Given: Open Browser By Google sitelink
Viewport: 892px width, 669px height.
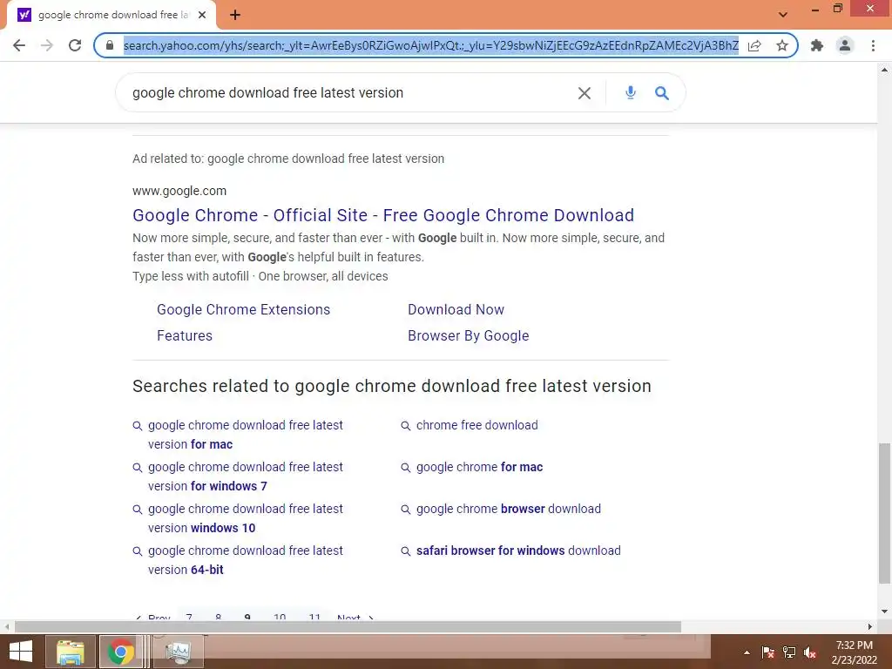Looking at the screenshot, I should pyautogui.click(x=468, y=335).
